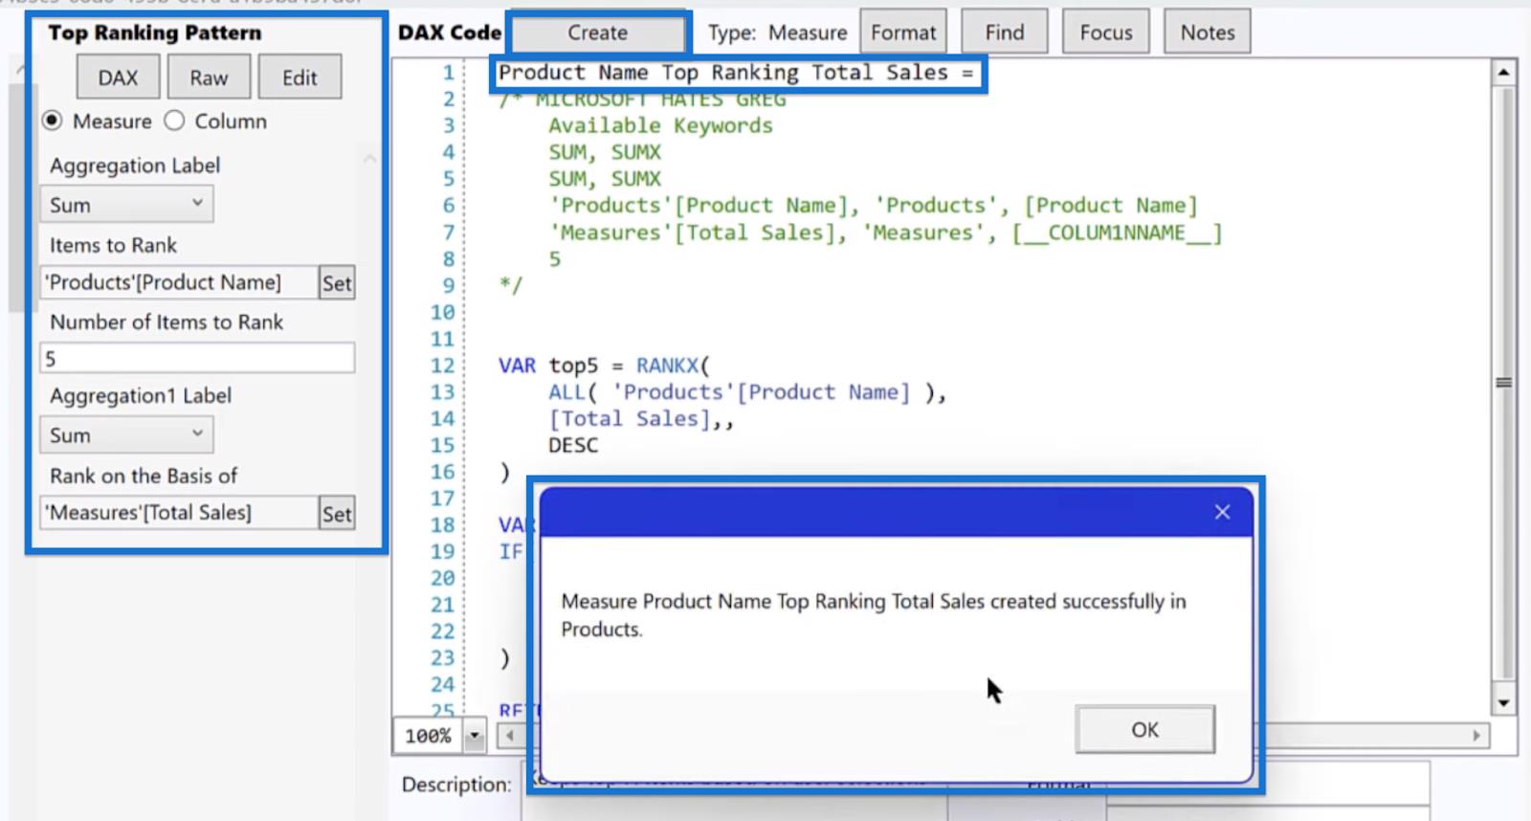Open the Aggregation1 Label Sum dropdown
Screen dimensions: 1531x821
[126, 435]
